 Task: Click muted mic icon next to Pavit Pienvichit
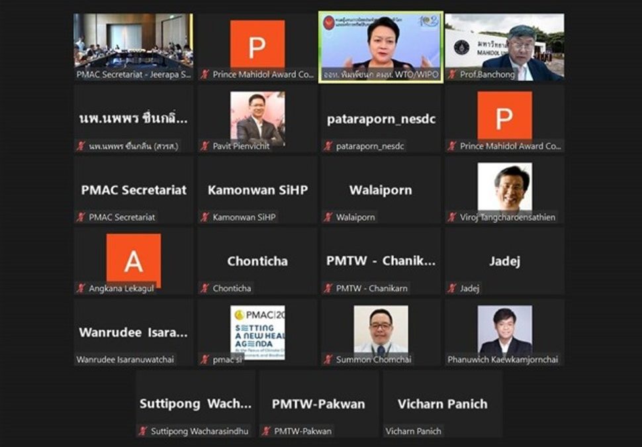coord(205,146)
